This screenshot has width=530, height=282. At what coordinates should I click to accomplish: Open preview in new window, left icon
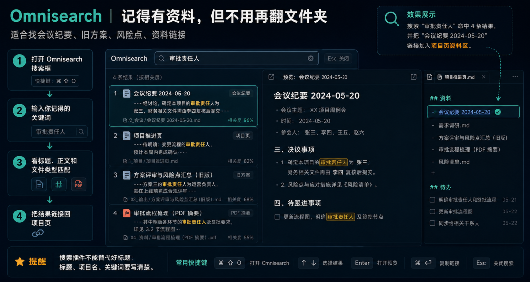[271, 77]
